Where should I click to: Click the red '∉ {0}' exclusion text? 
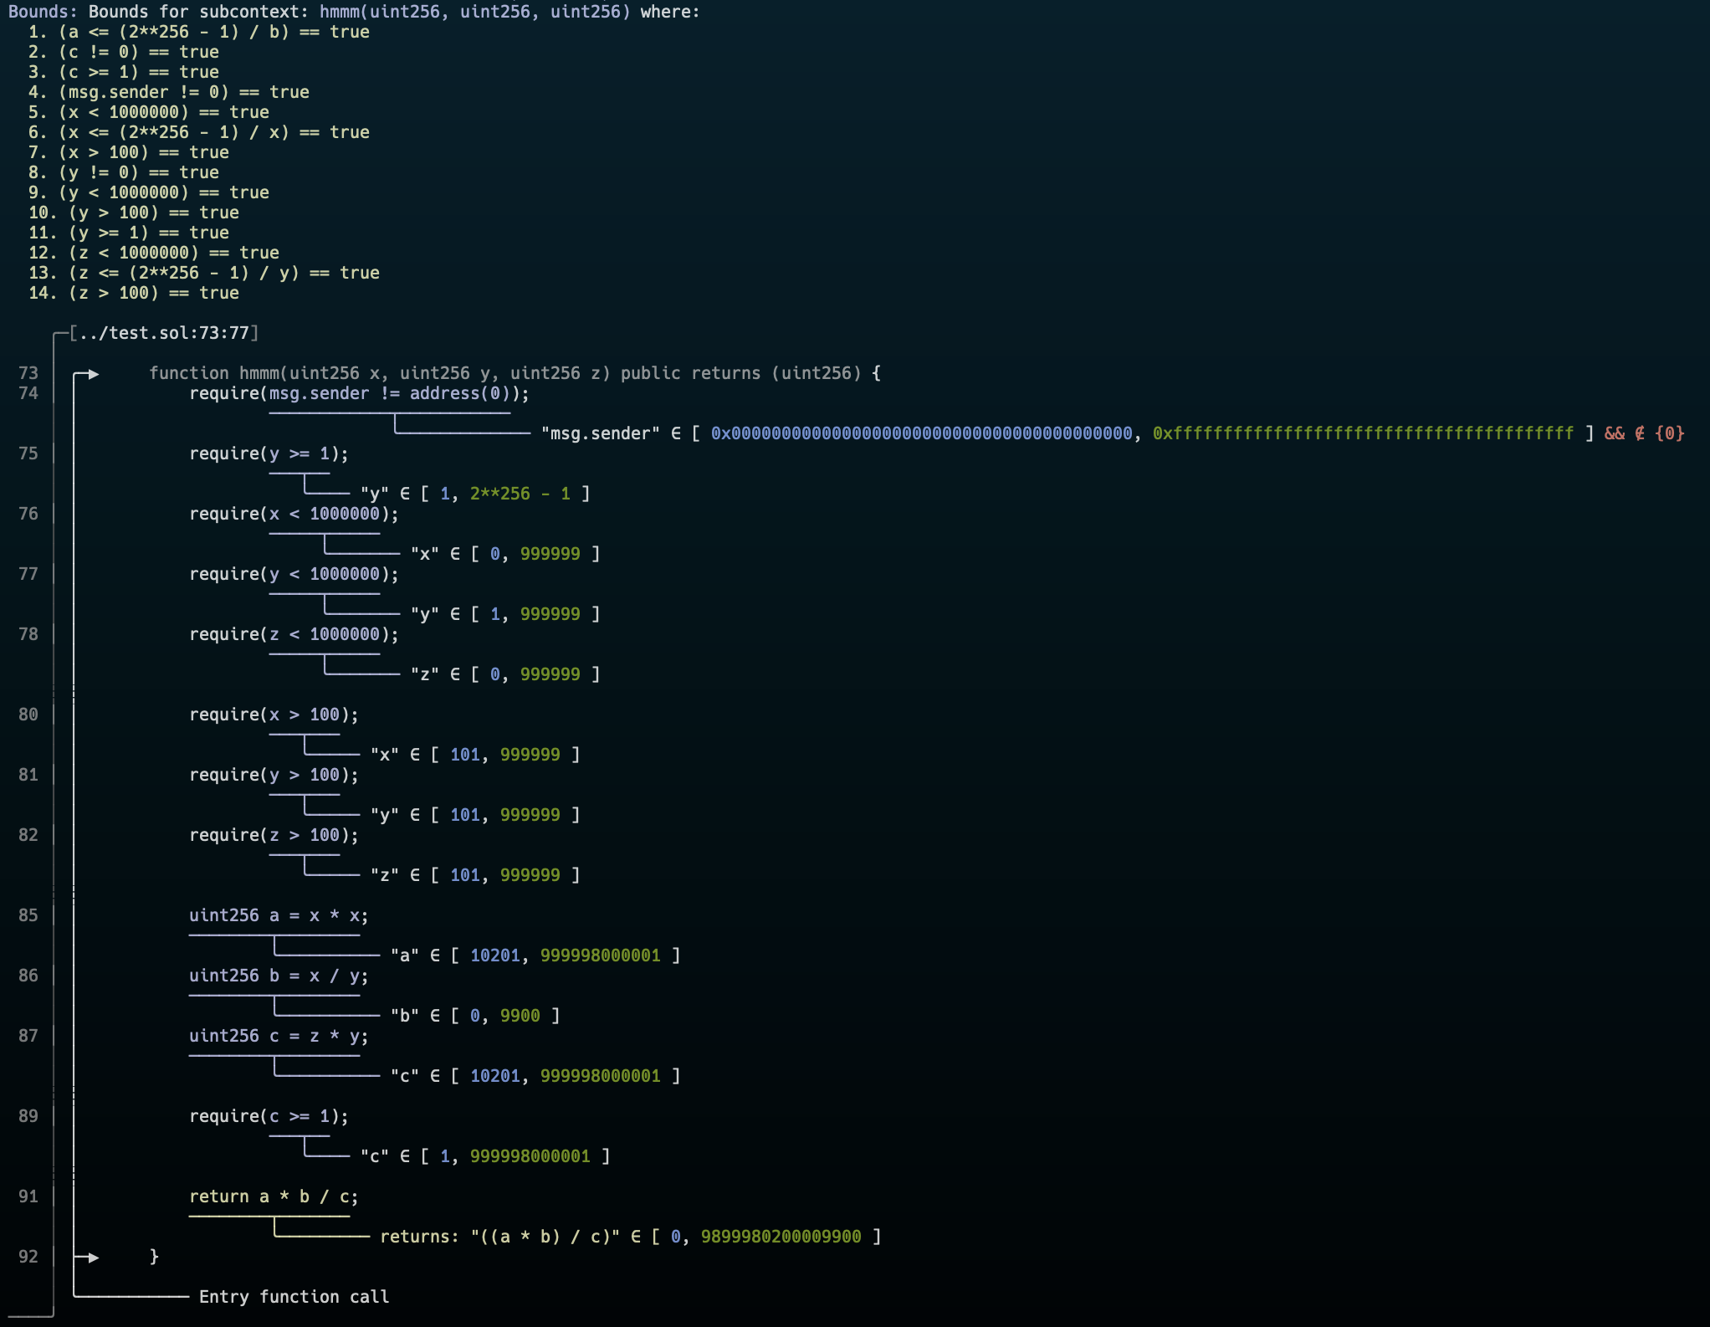coord(1659,433)
